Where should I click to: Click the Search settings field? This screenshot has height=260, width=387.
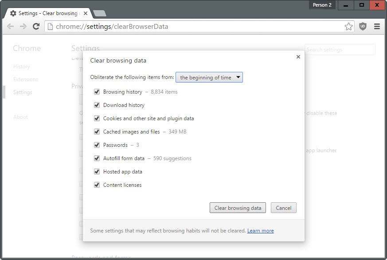click(340, 49)
